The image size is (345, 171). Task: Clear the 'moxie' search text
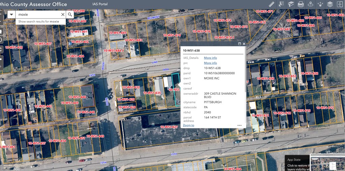63,14
